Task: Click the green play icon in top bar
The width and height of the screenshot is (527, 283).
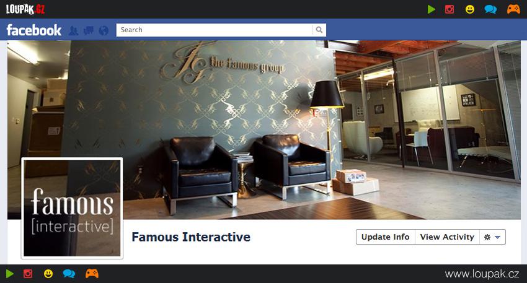Action: [432, 9]
